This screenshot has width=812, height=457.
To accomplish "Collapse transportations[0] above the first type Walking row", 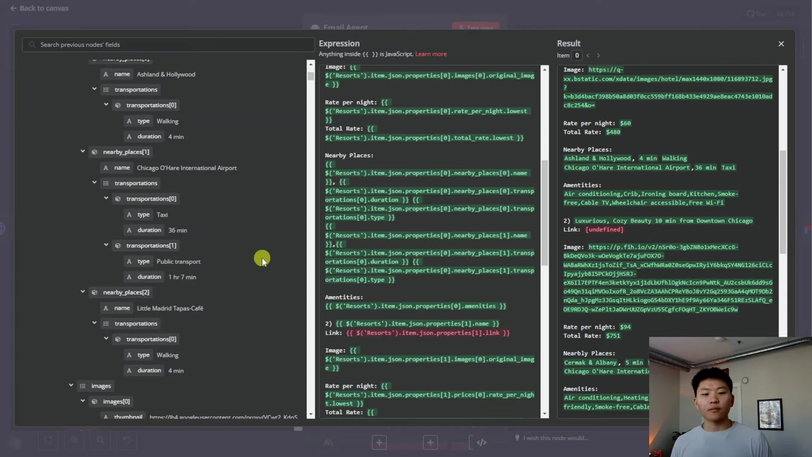I will pos(106,105).
